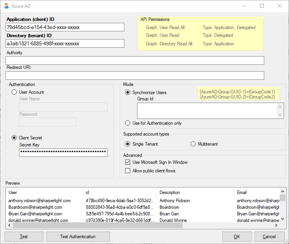The width and height of the screenshot is (289, 244).
Task: Click the Preview vertical scrollbar thumb
Action: point(282,198)
